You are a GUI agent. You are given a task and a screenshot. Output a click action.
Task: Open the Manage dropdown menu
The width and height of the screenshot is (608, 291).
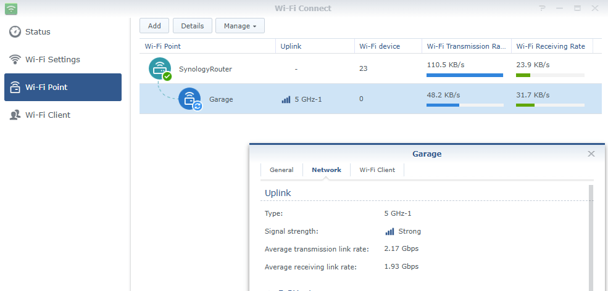pyautogui.click(x=240, y=26)
